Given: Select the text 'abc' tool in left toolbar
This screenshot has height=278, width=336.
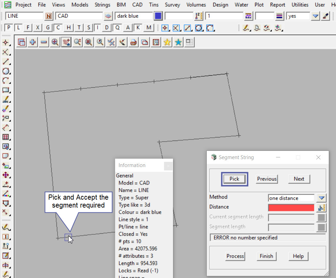Looking at the screenshot, I should pos(6,100).
